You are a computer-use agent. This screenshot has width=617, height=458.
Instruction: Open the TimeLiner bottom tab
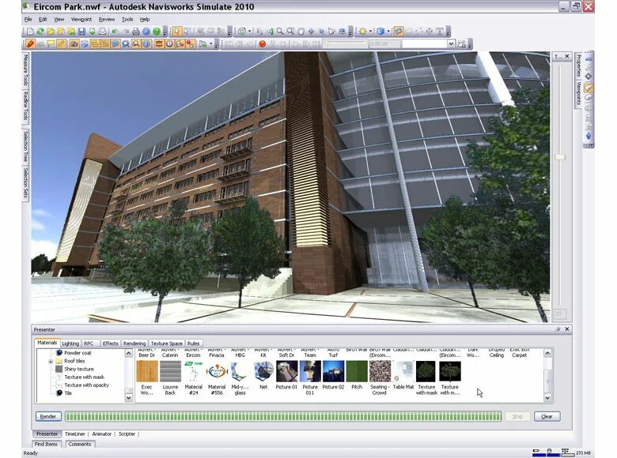pyautogui.click(x=75, y=434)
